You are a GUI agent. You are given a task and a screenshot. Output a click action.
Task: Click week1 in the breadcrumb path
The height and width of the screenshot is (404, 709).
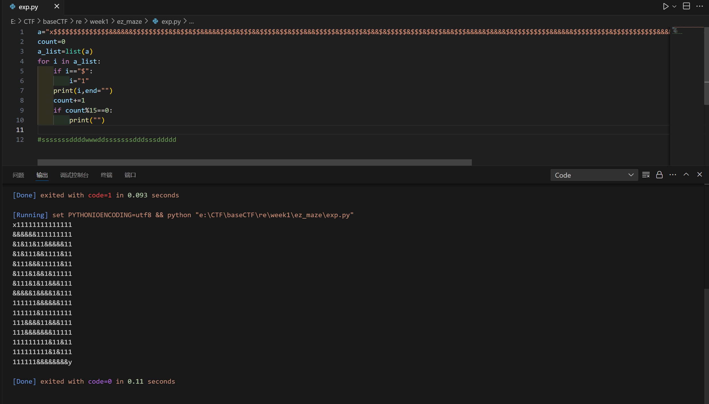[99, 21]
